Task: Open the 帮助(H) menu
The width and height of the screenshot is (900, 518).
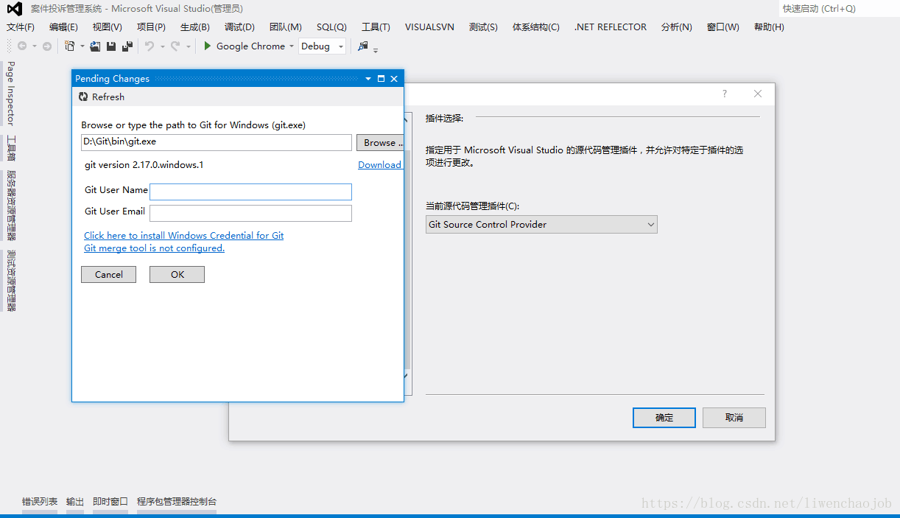Action: click(x=769, y=27)
